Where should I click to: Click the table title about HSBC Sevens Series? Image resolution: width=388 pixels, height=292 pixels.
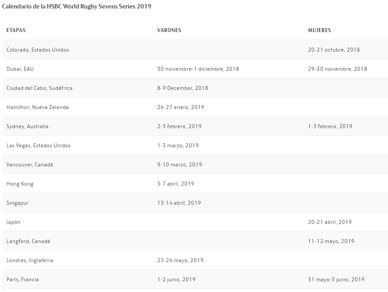[x=76, y=7]
